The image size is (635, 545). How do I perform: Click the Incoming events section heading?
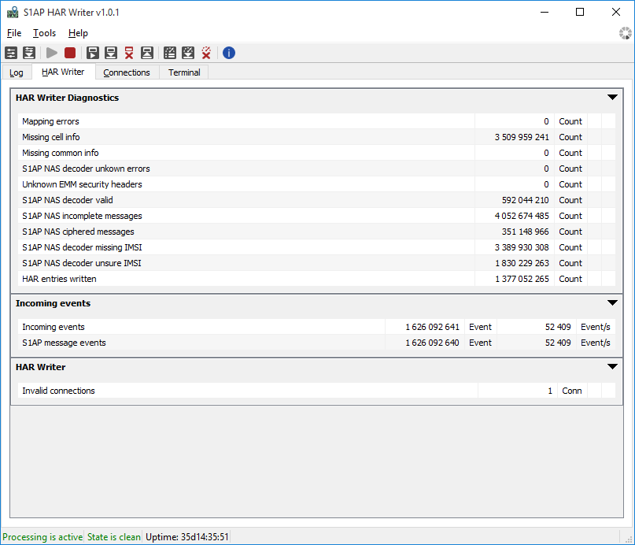click(53, 303)
